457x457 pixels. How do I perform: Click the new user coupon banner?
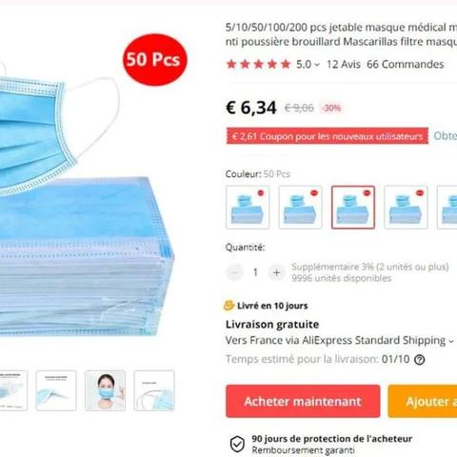point(328,136)
